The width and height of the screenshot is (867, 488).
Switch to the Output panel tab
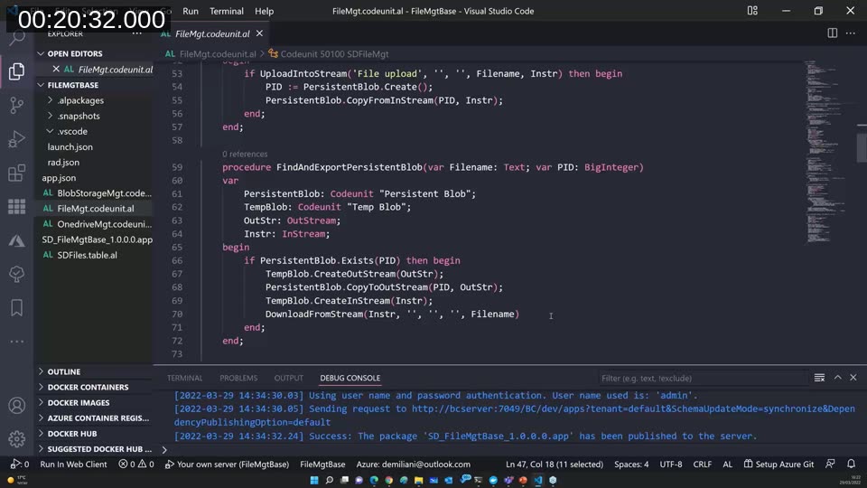pyautogui.click(x=289, y=378)
